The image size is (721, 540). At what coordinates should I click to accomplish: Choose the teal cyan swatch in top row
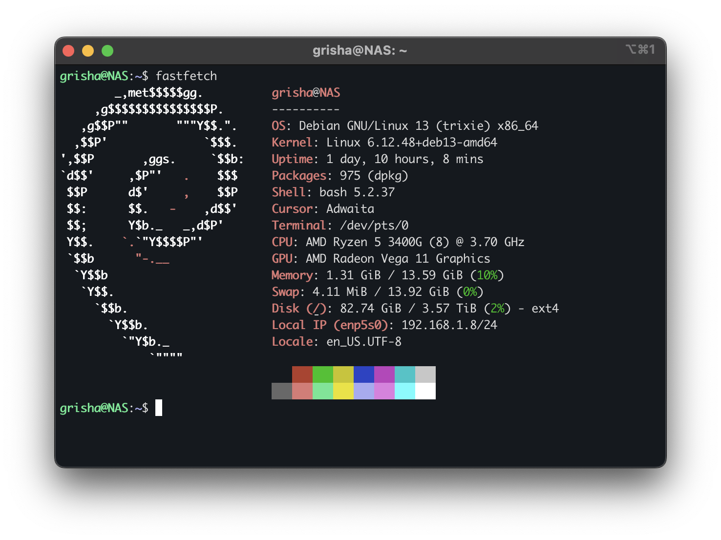(x=405, y=374)
